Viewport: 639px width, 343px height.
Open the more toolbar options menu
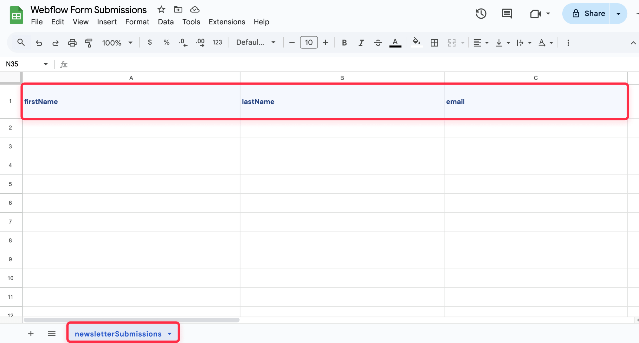pos(568,42)
